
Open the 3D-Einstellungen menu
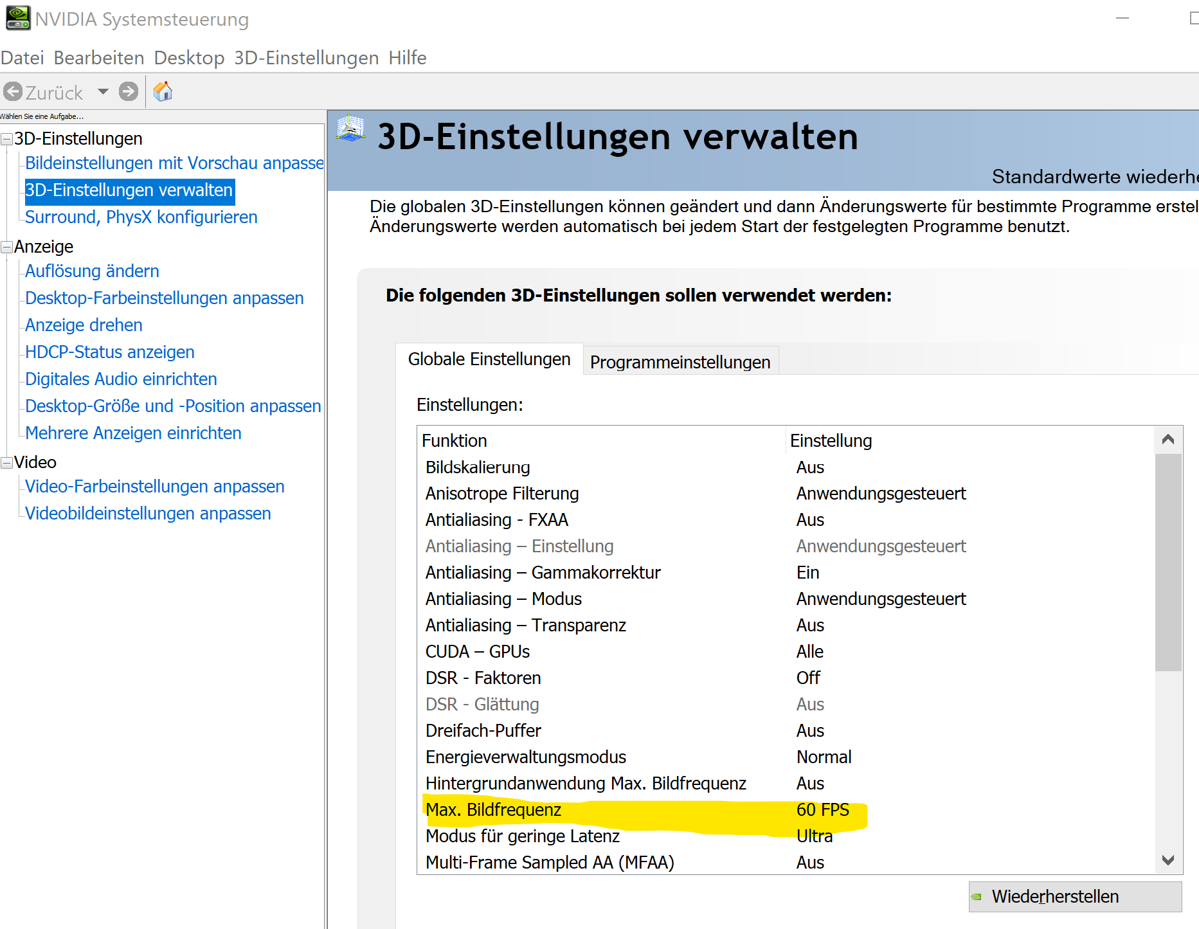(306, 58)
